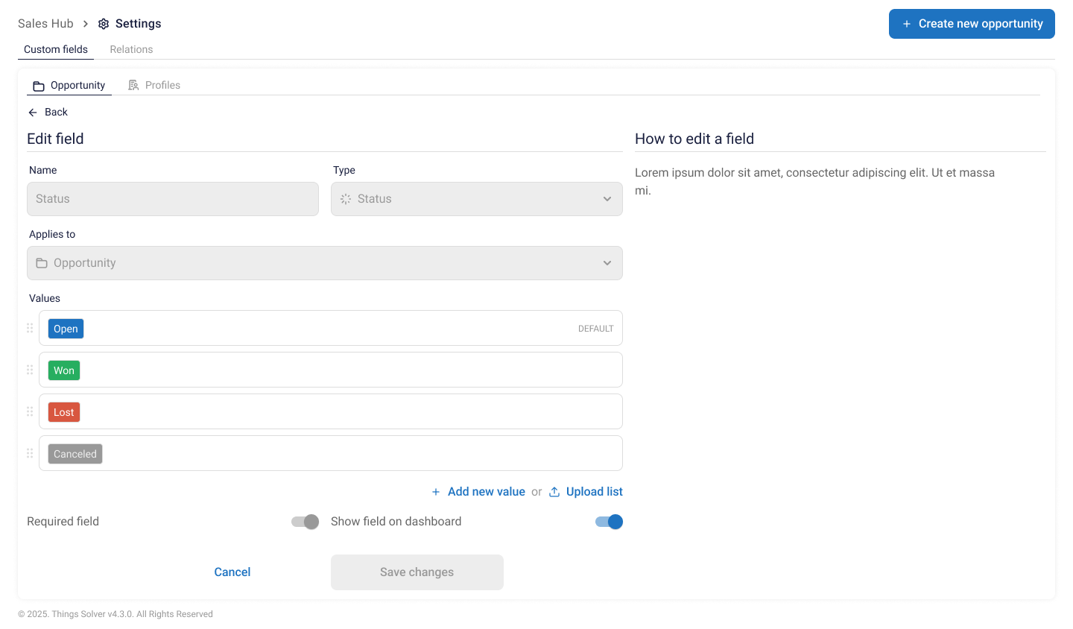Click the upload icon next to Upload list
Image resolution: width=1073 pixels, height=629 pixels.
(554, 492)
